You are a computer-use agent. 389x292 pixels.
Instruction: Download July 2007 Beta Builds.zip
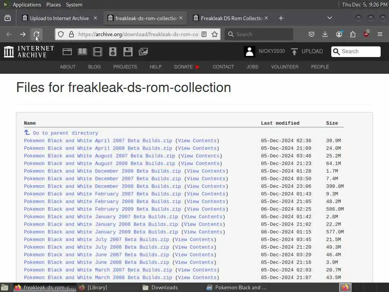click(96, 240)
